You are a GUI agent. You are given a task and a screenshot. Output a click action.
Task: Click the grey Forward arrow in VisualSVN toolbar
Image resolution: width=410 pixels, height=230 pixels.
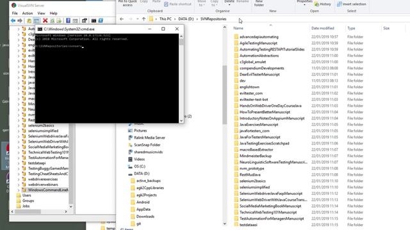pyautogui.click(x=20, y=20)
